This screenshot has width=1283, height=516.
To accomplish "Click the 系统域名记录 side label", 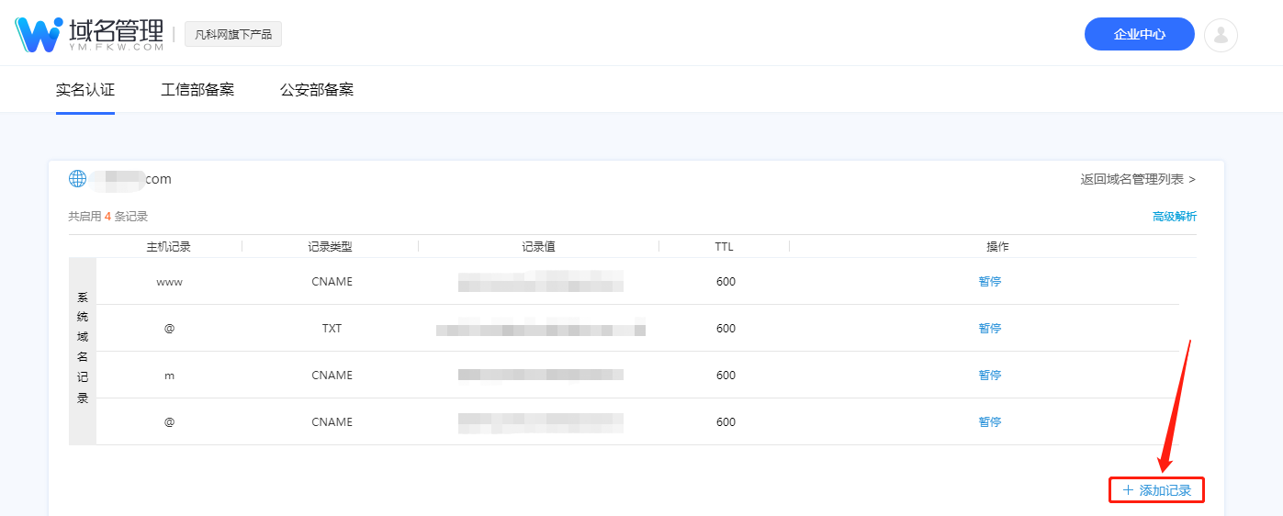I will [x=83, y=349].
